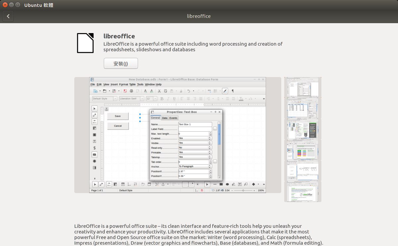The height and width of the screenshot is (246, 398).
Task: Click the ellipsis button beside Tab order
Action: [215, 162]
